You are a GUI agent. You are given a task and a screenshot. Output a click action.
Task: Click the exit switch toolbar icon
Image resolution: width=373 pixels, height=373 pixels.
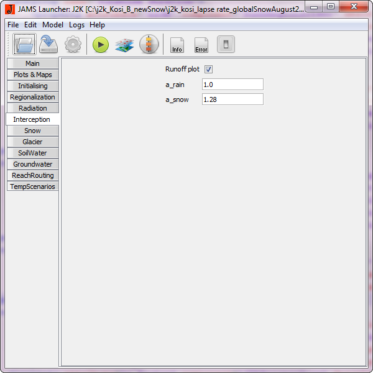point(226,45)
